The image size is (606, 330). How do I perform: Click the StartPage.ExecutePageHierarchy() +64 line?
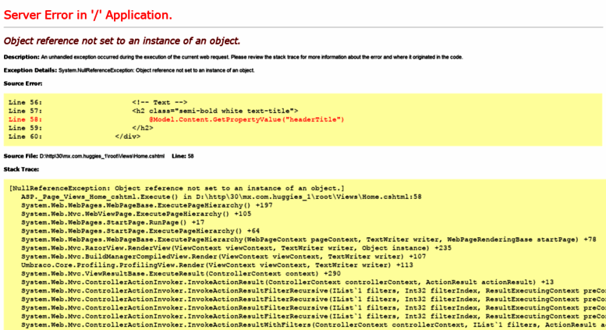[x=140, y=231]
